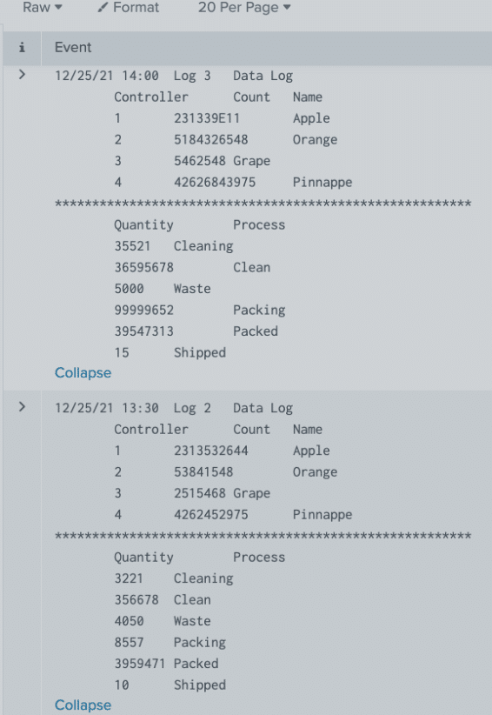Click the Waste term in Log 3
This screenshot has height=715, width=492.
coord(192,289)
